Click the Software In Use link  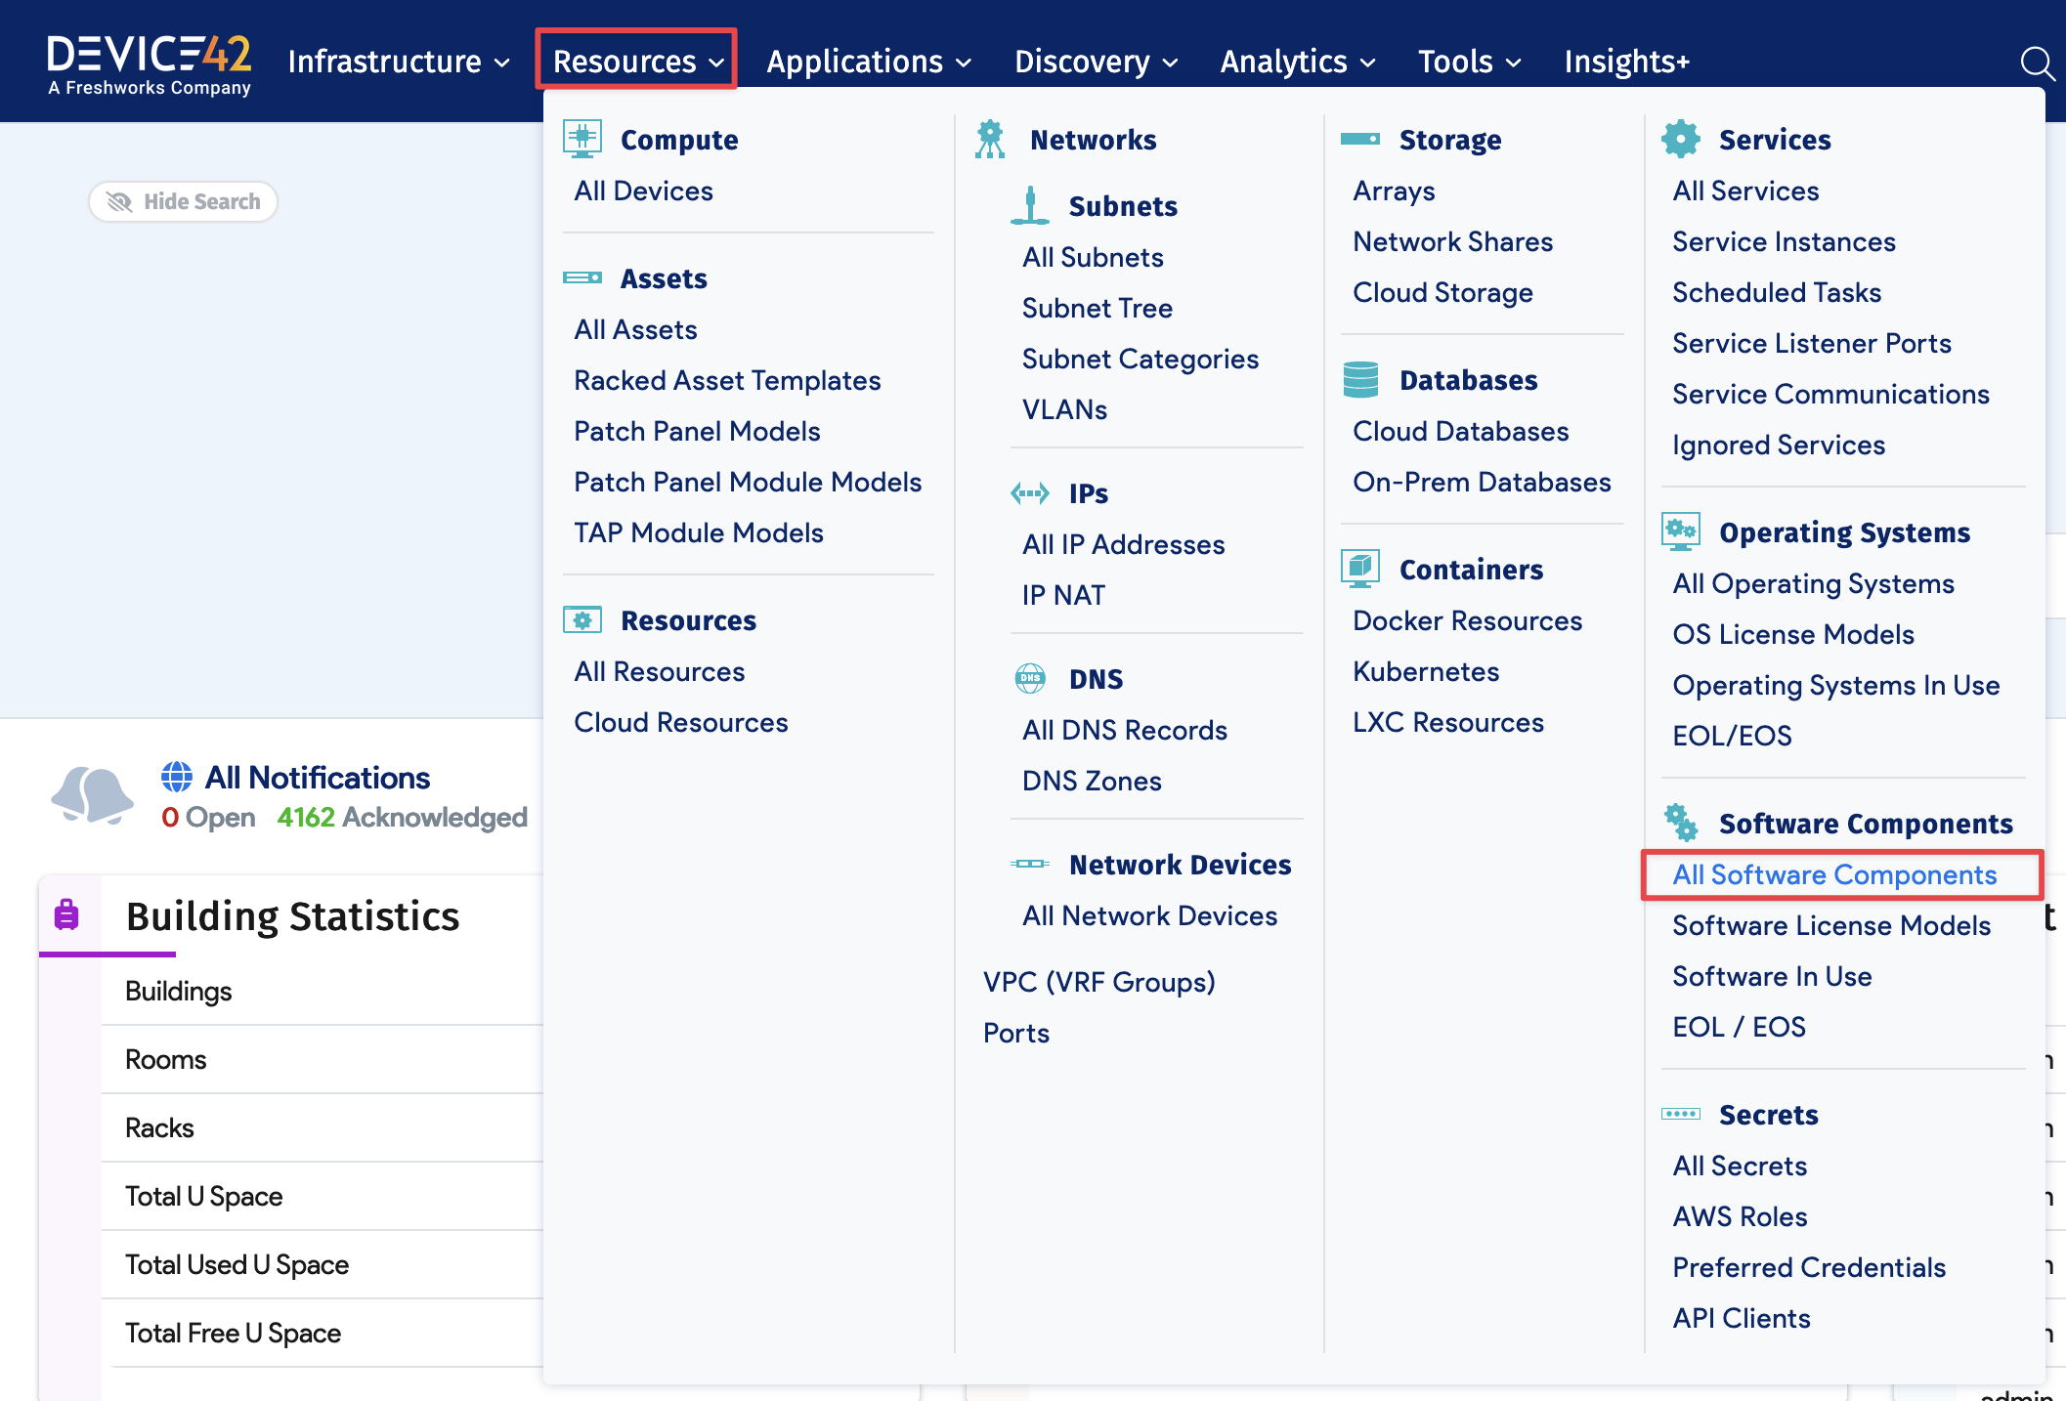pyautogui.click(x=1772, y=975)
